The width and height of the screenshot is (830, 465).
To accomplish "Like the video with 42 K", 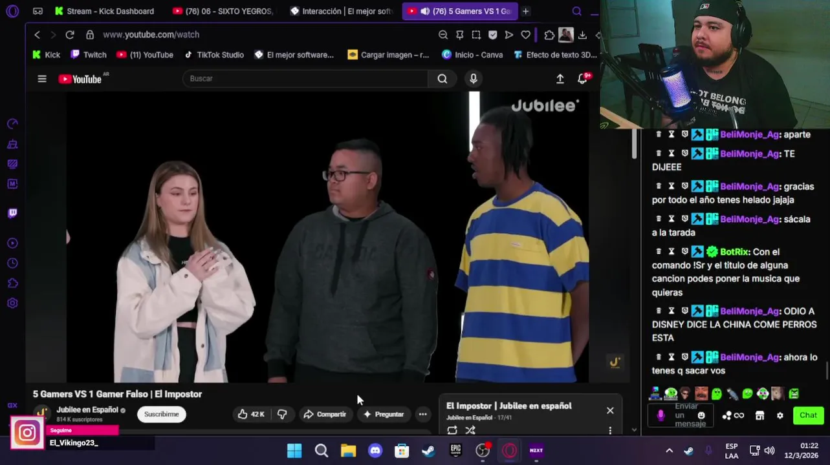I will (251, 414).
